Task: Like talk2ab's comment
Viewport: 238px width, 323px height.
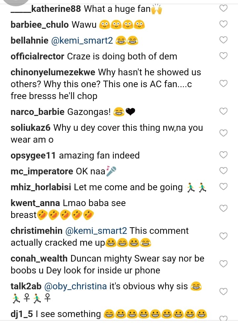Action: [224, 292]
